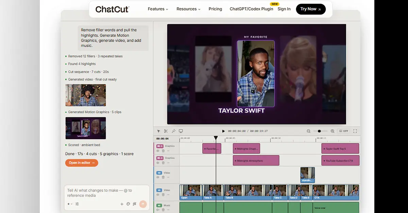The height and width of the screenshot is (213, 408).
Task: Collapse the V2 Video track with dash icon
Action: point(168,177)
